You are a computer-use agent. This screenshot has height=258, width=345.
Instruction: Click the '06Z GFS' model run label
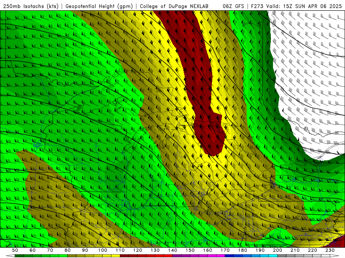(233, 6)
